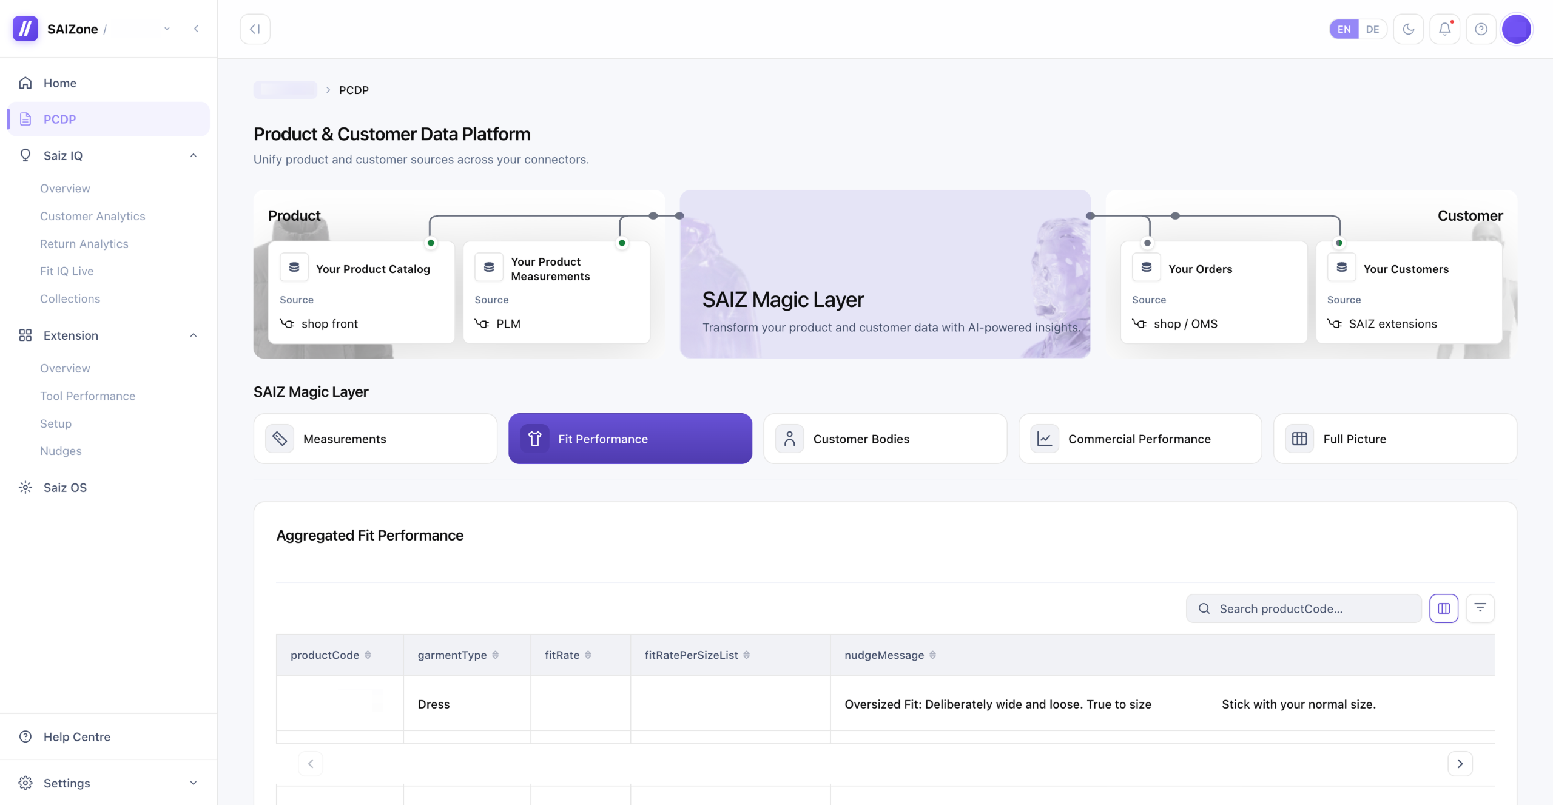The width and height of the screenshot is (1553, 805).
Task: Open the user profile avatar
Action: tap(1517, 29)
